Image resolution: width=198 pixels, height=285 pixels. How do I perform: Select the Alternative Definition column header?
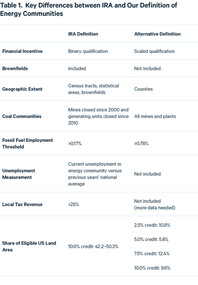158,34
